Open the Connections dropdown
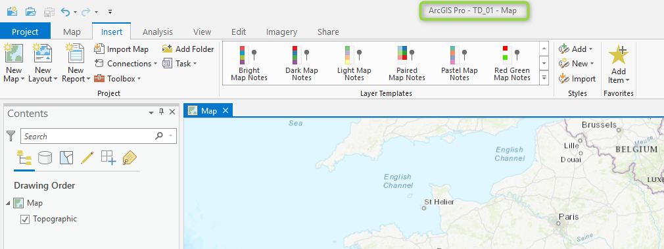 coord(126,64)
